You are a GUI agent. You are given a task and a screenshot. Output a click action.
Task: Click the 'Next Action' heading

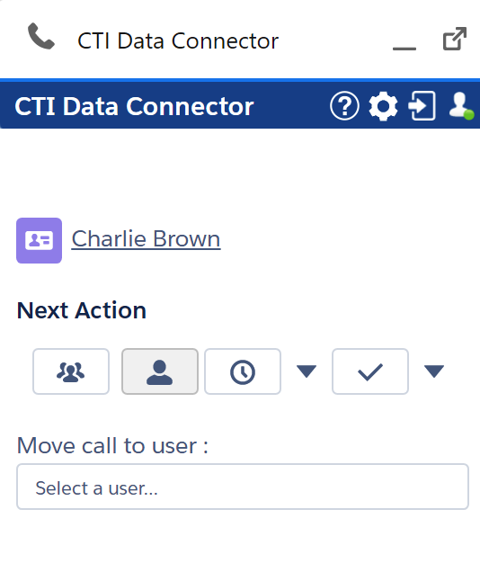coord(82,310)
